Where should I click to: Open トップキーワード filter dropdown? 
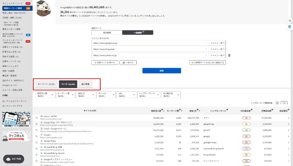click(149, 95)
